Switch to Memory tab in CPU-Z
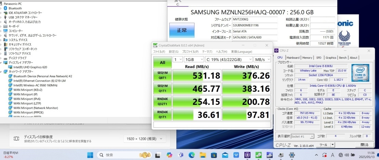This screenshot has height=160, width=379. click(307, 58)
